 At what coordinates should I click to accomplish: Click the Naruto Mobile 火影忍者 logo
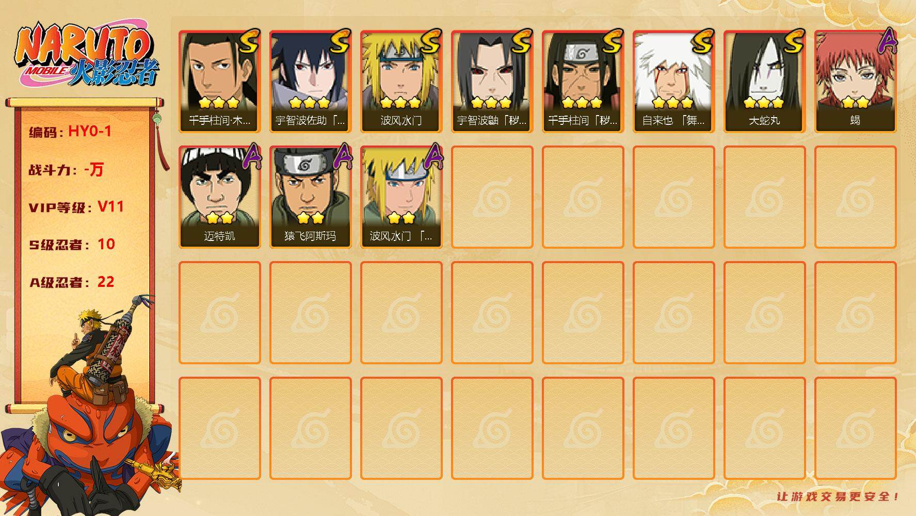pyautogui.click(x=87, y=55)
